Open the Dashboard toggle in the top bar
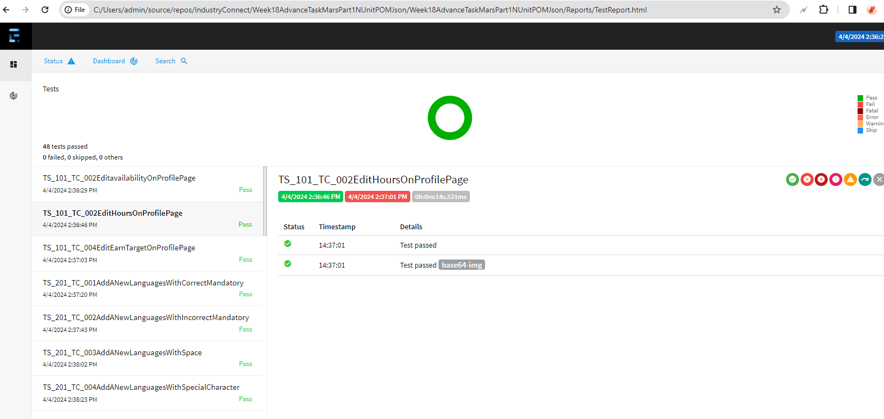Viewport: 884px width, 419px height. tap(115, 61)
